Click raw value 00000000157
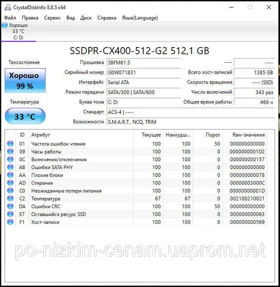 [247, 160]
